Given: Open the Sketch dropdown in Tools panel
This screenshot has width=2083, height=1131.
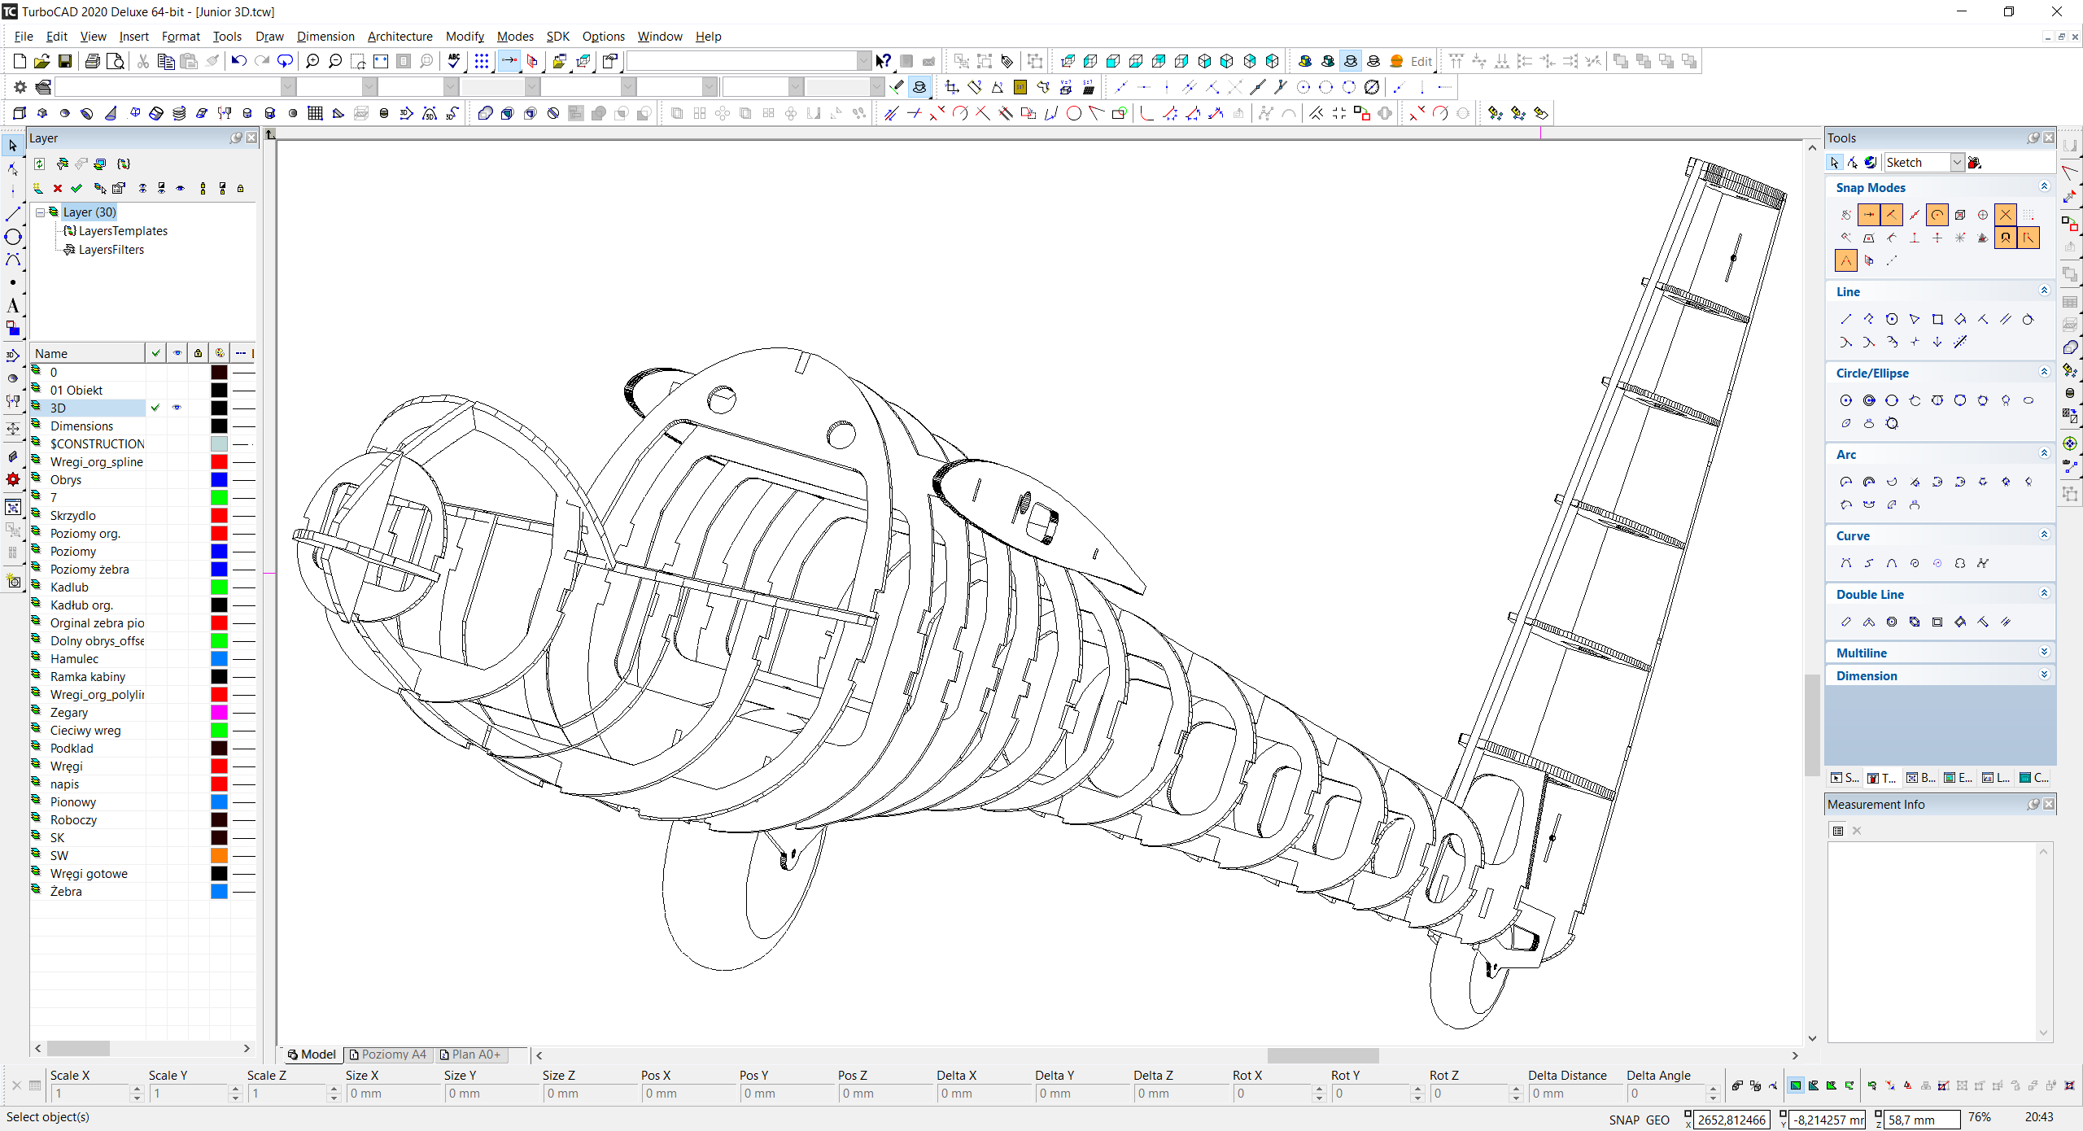Looking at the screenshot, I should (x=1957, y=163).
